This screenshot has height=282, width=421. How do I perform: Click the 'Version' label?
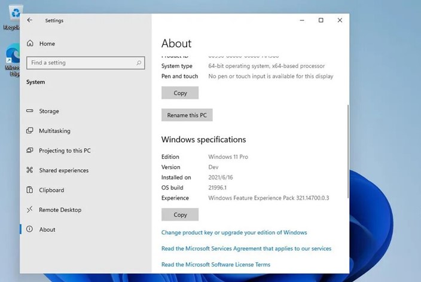pos(171,167)
